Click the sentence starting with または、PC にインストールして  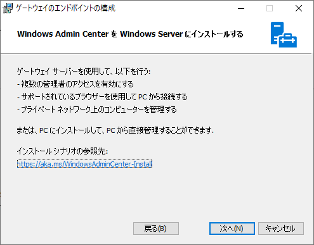coord(115,130)
